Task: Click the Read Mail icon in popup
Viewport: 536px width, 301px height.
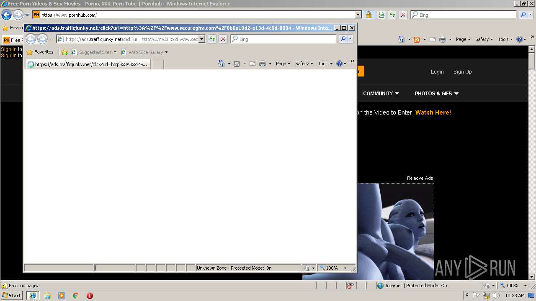Action: pos(253,64)
